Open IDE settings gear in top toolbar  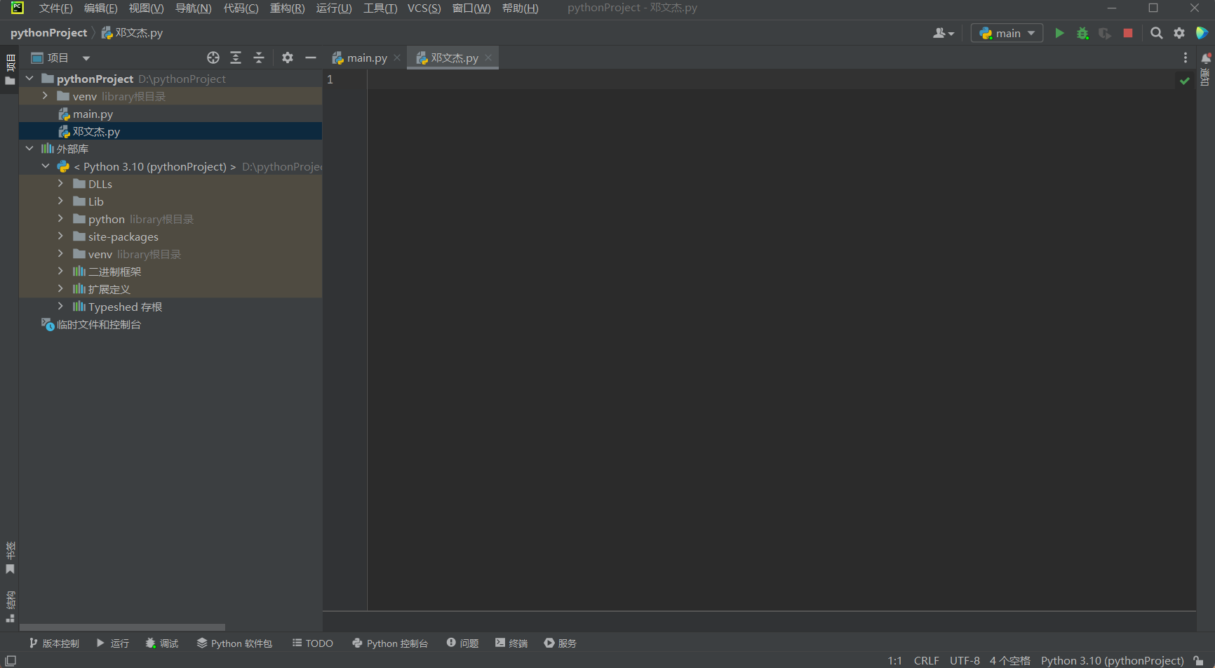[x=1179, y=33]
